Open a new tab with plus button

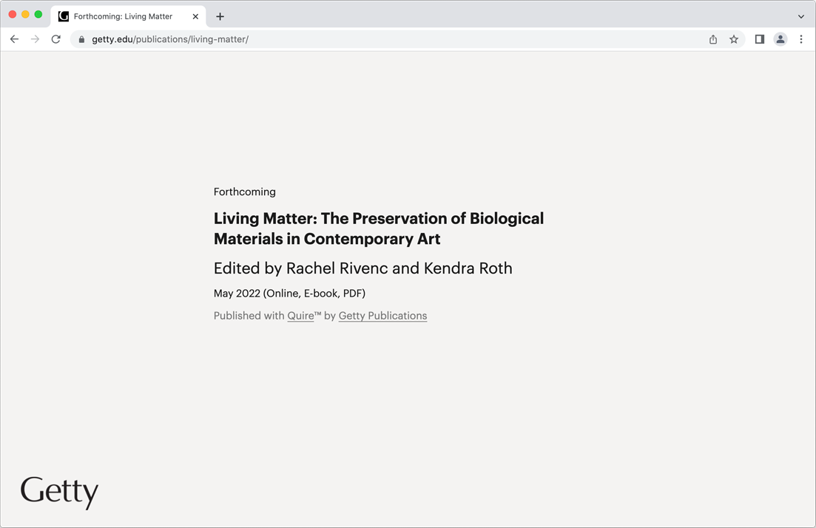pos(220,16)
